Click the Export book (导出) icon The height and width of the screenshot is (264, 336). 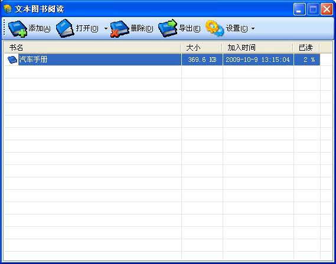click(168, 28)
